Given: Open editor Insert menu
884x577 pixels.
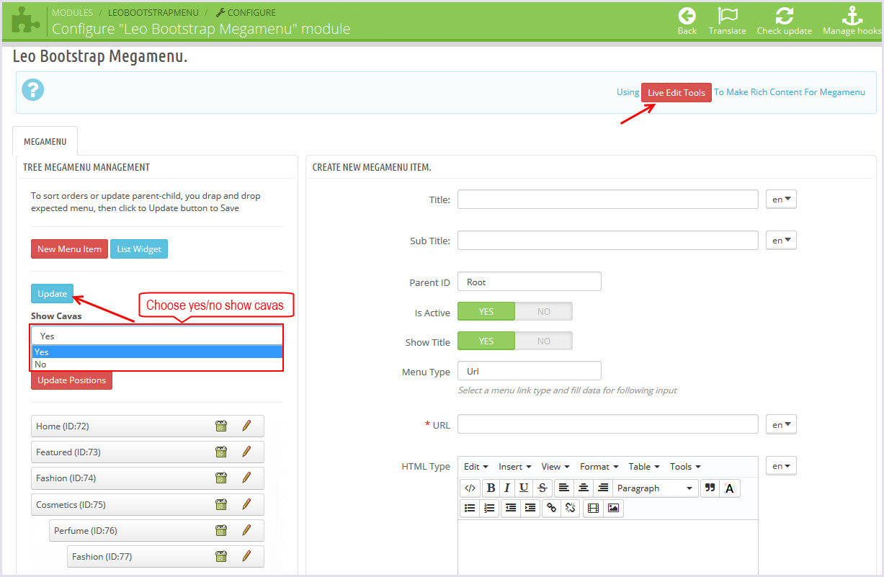Looking at the screenshot, I should tap(515, 466).
